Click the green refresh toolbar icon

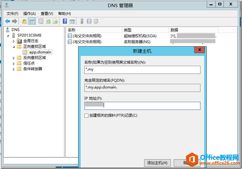(48, 21)
